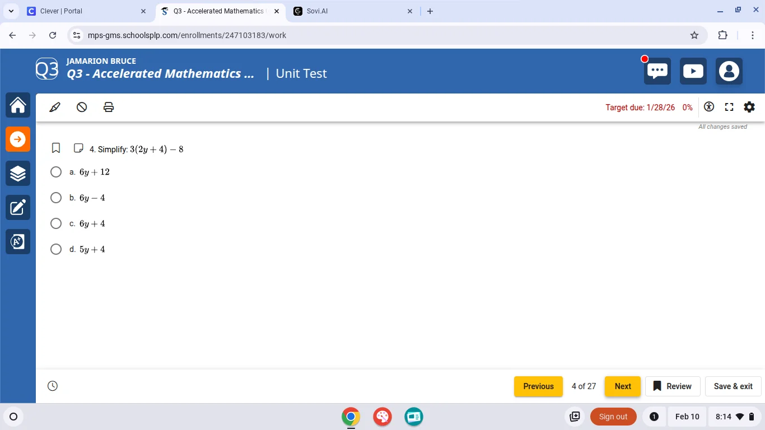This screenshot has height=430, width=765.
Task: Go to the home sidebar icon
Action: pos(18,105)
